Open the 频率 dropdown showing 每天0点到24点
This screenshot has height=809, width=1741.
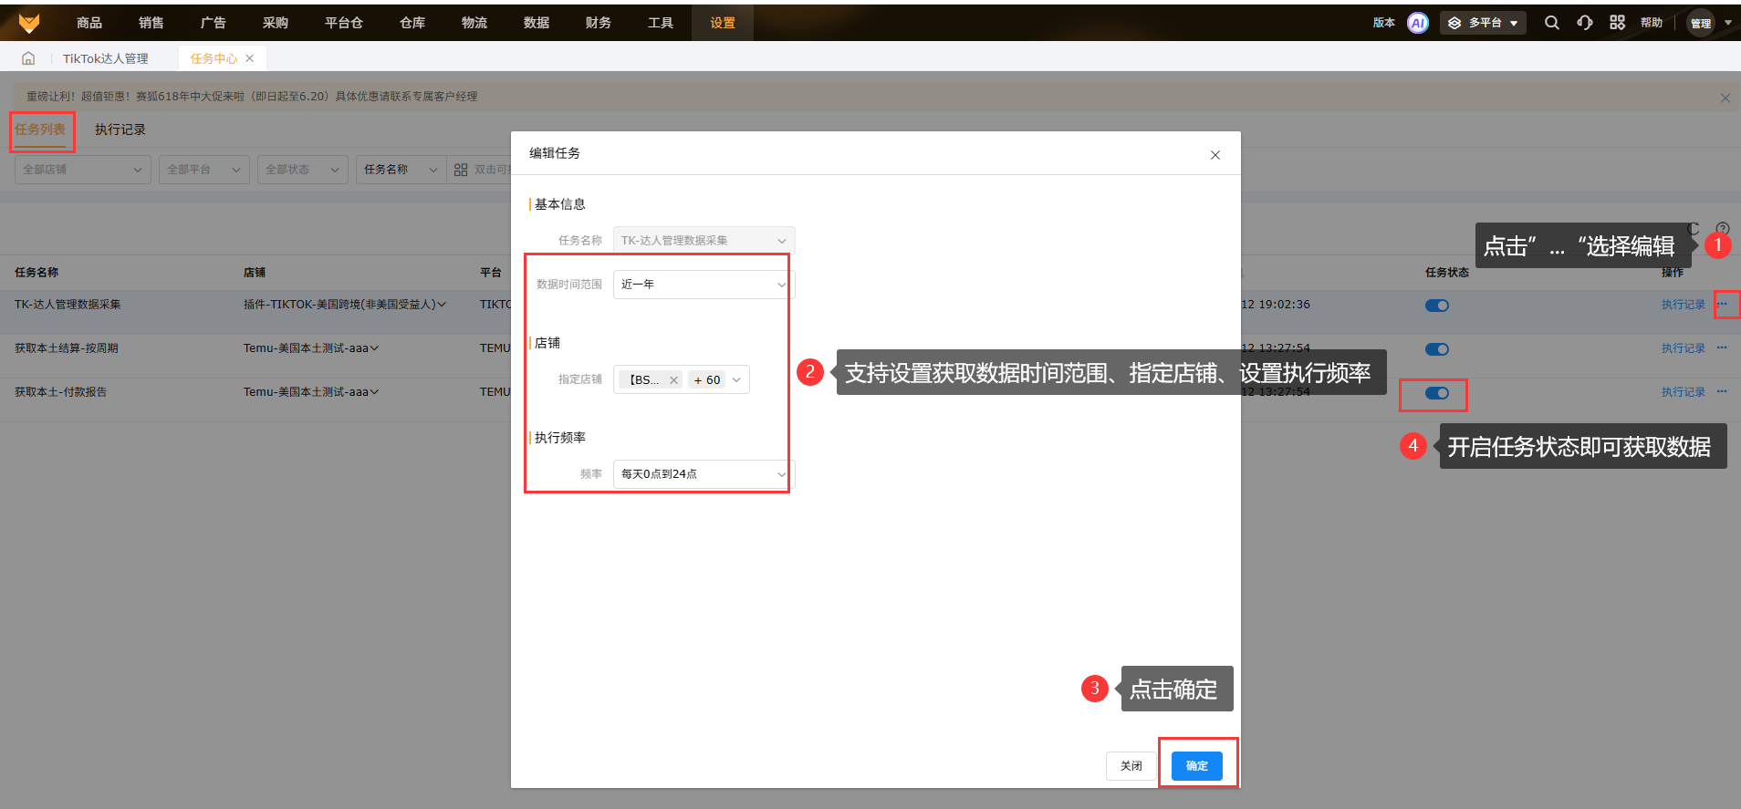(x=703, y=474)
